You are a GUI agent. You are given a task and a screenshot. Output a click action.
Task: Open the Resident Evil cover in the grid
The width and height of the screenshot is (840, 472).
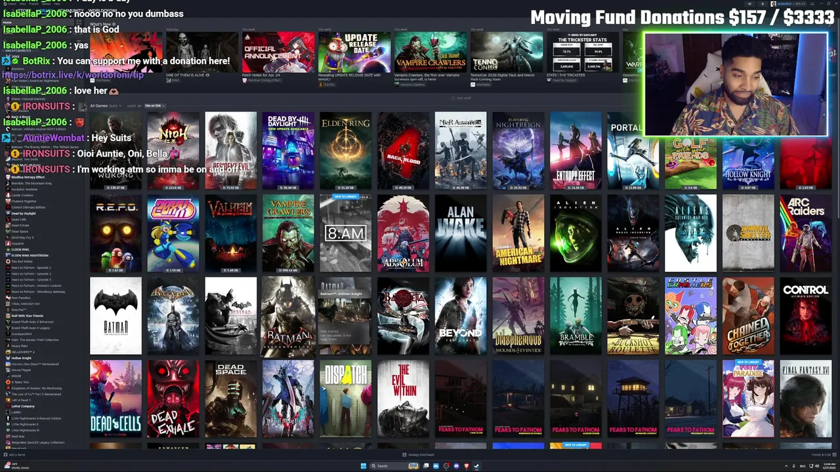pos(231,151)
